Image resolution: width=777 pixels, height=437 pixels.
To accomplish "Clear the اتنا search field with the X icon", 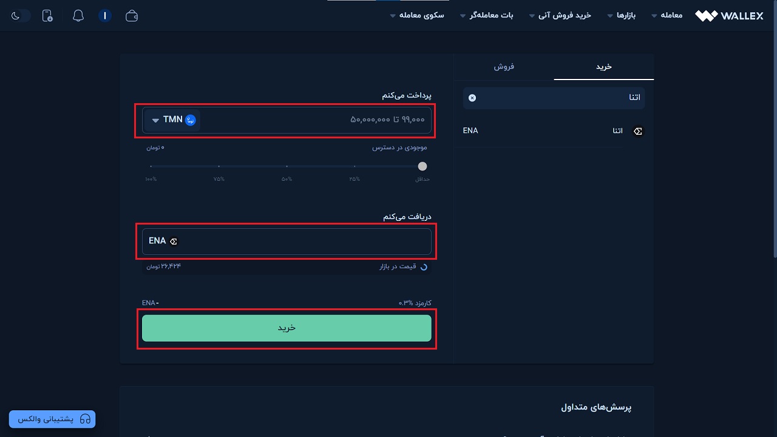I will [x=472, y=98].
